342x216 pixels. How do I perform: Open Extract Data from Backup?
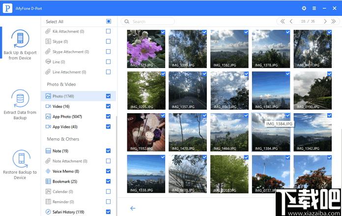(20, 105)
